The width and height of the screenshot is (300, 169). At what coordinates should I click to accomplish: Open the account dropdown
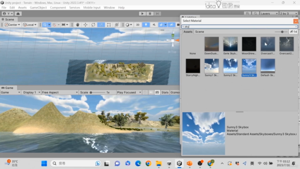8,14
